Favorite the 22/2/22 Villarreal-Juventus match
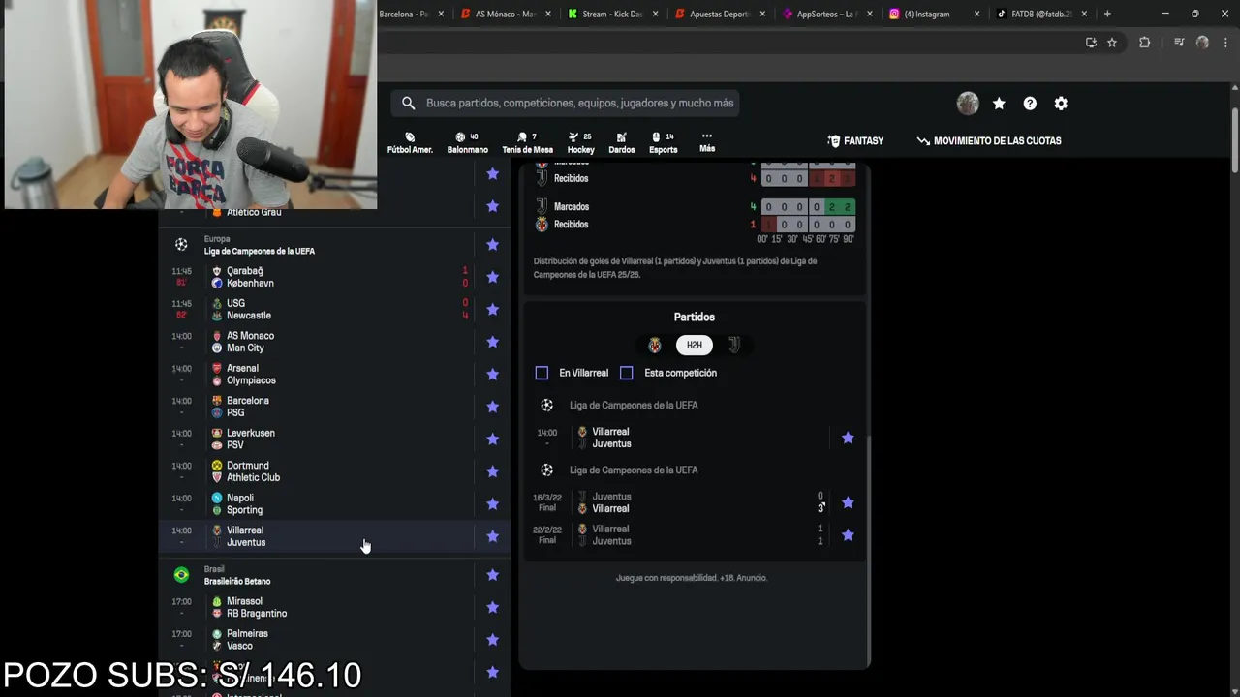This screenshot has width=1240, height=697. click(x=848, y=535)
